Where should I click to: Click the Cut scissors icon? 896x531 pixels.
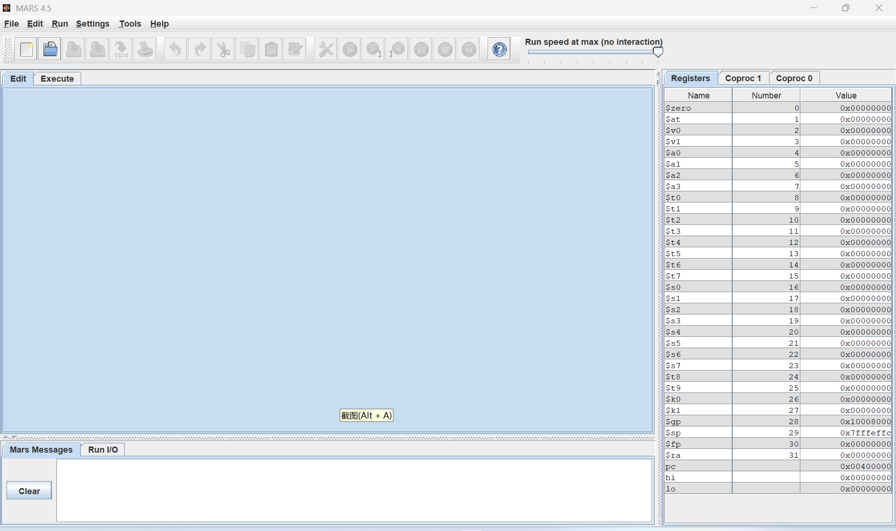224,49
